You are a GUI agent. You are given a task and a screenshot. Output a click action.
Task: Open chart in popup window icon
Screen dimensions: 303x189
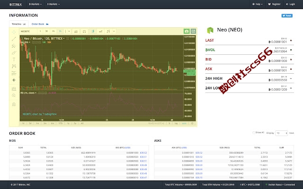pos(194,31)
